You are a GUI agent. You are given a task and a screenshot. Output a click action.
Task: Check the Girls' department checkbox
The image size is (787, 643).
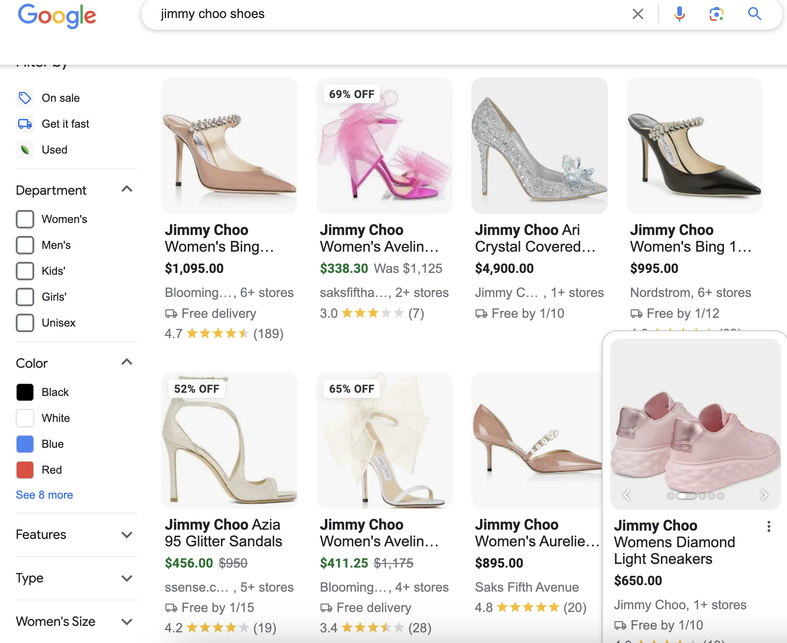point(25,297)
